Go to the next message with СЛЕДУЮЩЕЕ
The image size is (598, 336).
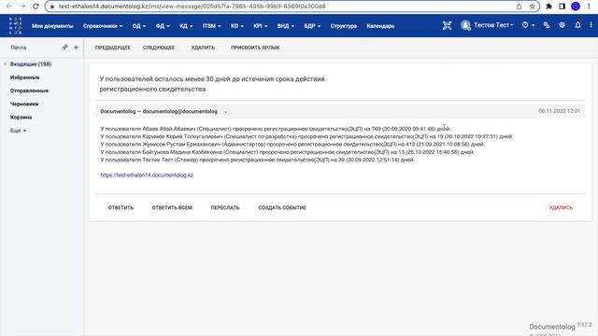tap(159, 48)
